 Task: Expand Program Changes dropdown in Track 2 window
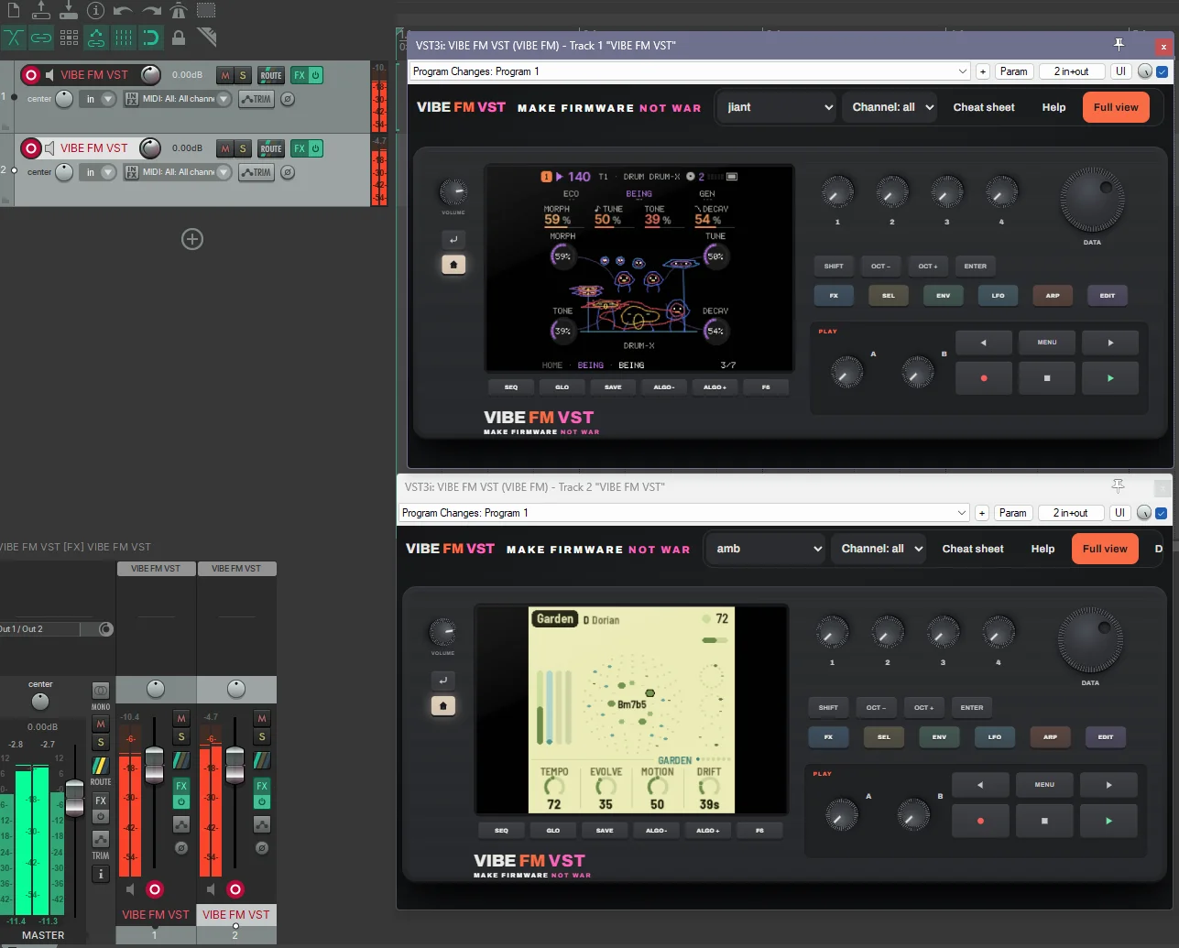coord(962,513)
